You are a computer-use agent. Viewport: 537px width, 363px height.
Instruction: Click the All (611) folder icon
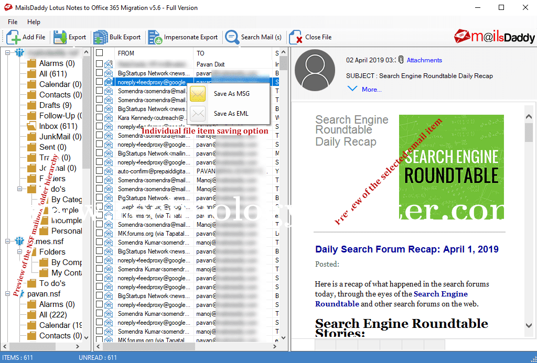click(31, 74)
